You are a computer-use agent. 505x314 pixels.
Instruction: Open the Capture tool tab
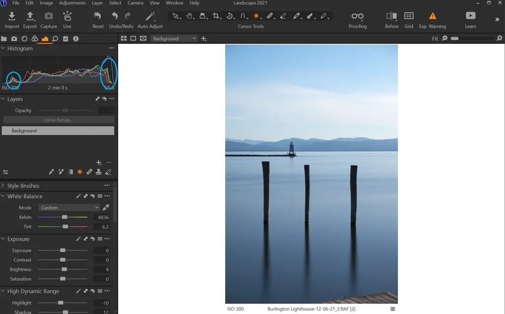coord(14,38)
